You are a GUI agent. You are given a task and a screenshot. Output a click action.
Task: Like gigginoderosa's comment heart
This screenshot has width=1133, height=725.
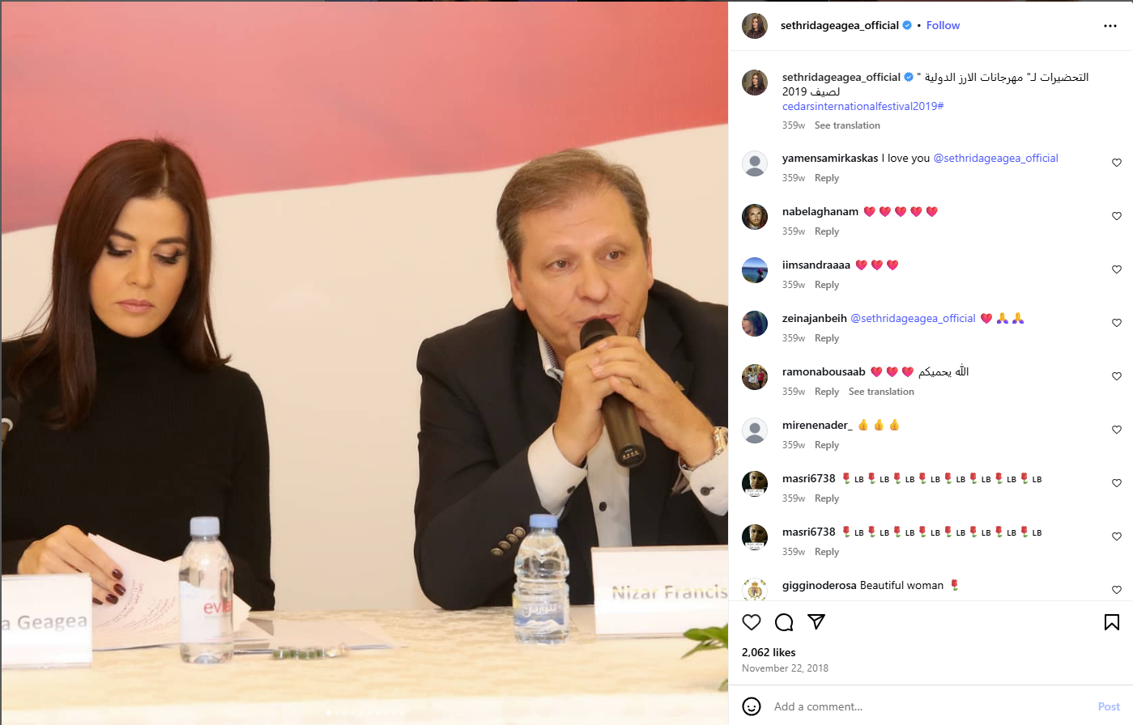1117,590
